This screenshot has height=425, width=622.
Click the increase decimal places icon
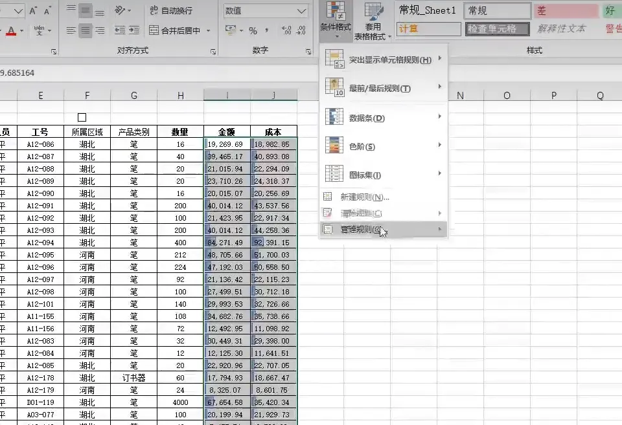tap(286, 30)
